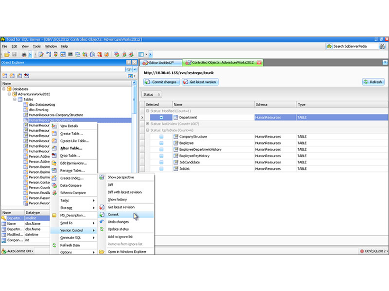Check the EmployeePayHistory row checkbox
Screen dimensions: 389x291
[161, 156]
